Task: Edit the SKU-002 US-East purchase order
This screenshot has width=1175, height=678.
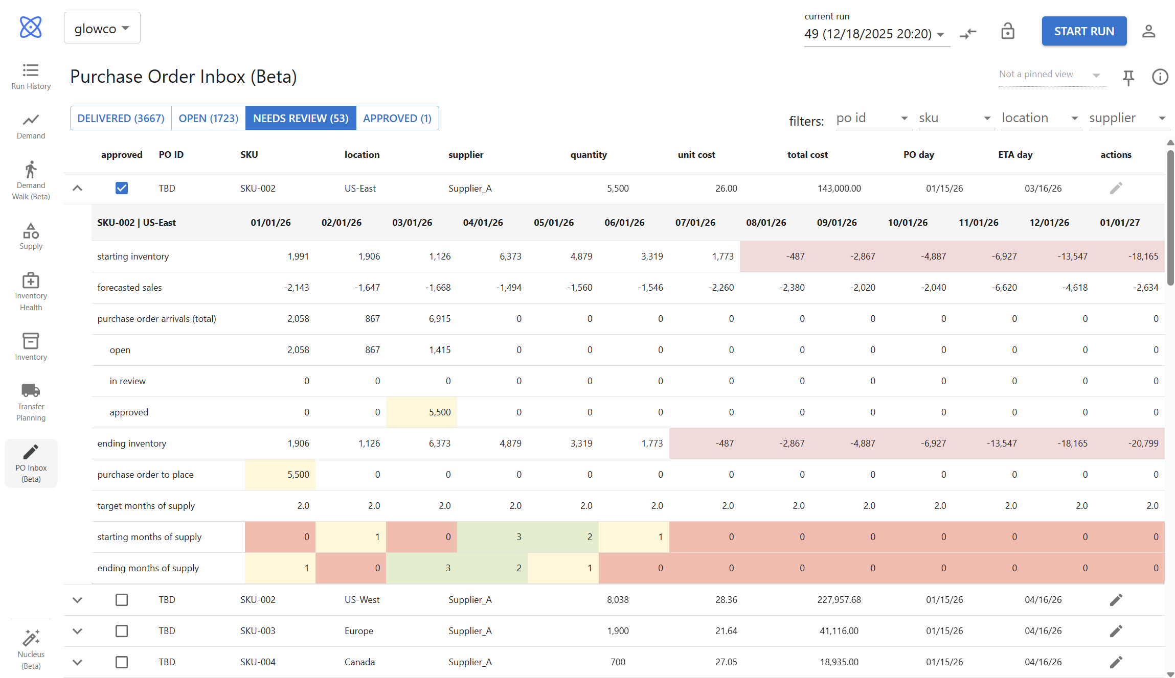Action: [1116, 189]
